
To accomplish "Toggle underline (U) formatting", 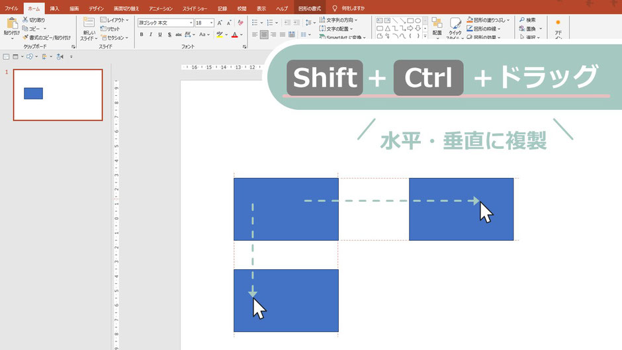I will click(160, 35).
